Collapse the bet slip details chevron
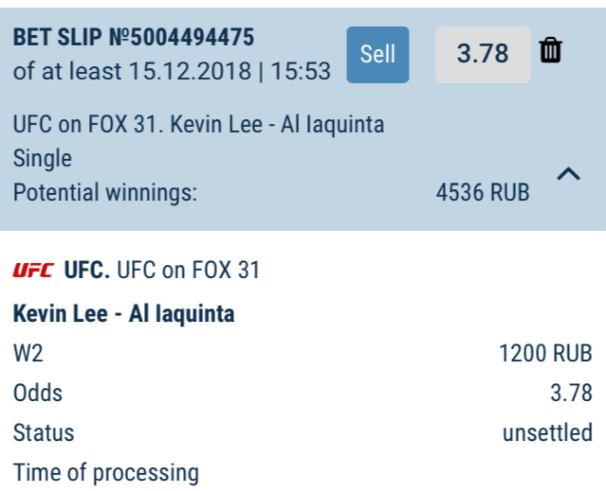Image resolution: width=606 pixels, height=491 pixels. coord(569,174)
